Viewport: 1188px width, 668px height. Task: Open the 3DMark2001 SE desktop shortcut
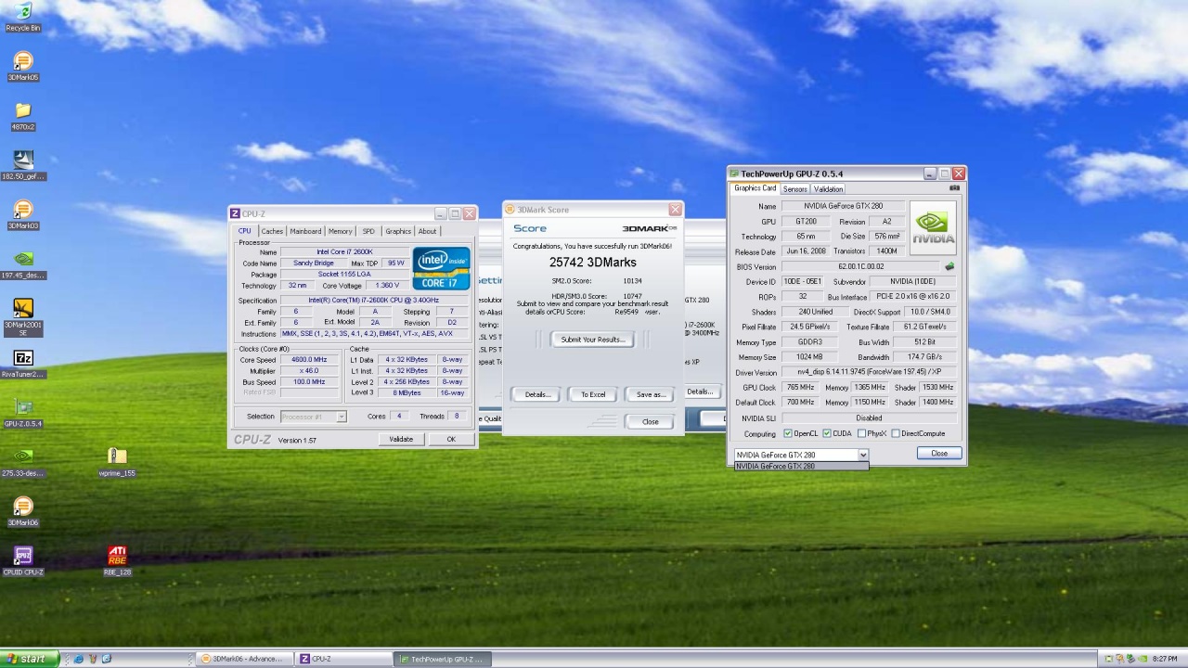click(23, 309)
